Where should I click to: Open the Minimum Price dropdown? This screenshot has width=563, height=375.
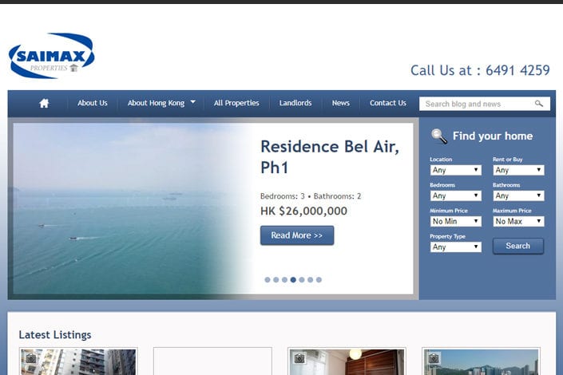point(456,222)
